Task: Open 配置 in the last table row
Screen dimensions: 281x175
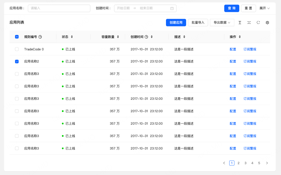Action: (233, 149)
